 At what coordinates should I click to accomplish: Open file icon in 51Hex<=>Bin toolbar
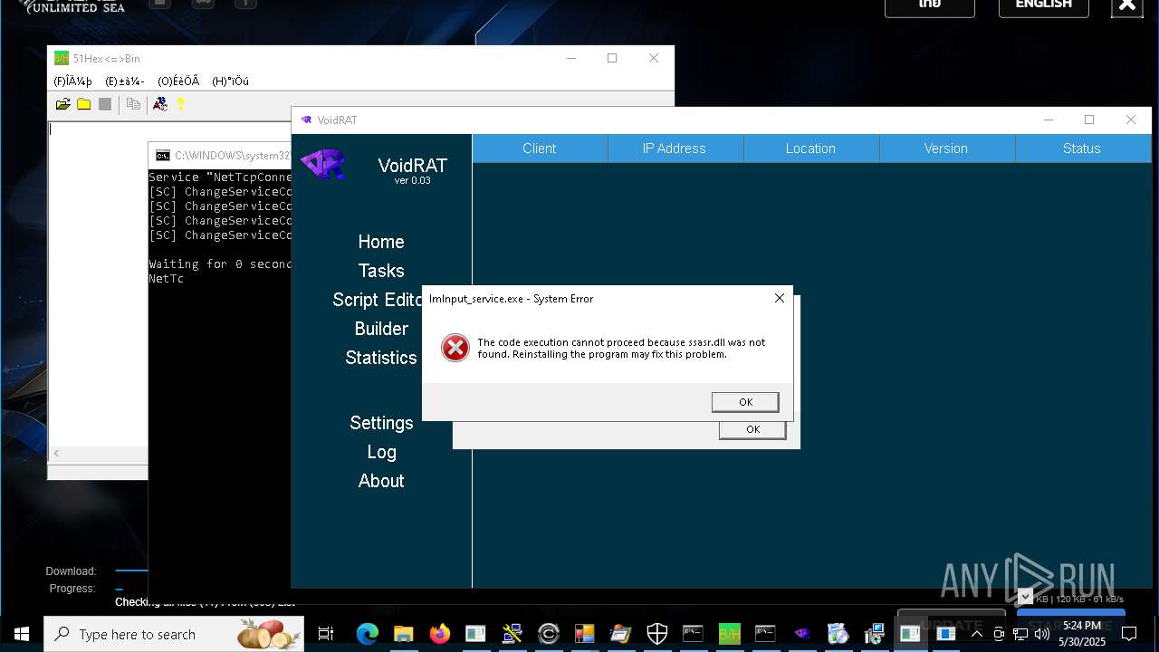[x=63, y=104]
